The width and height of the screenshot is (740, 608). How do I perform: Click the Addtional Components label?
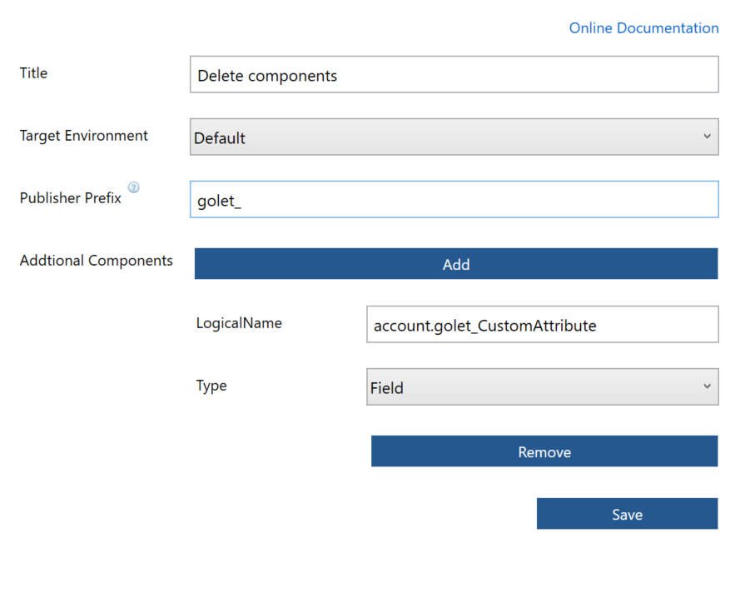coord(97,261)
